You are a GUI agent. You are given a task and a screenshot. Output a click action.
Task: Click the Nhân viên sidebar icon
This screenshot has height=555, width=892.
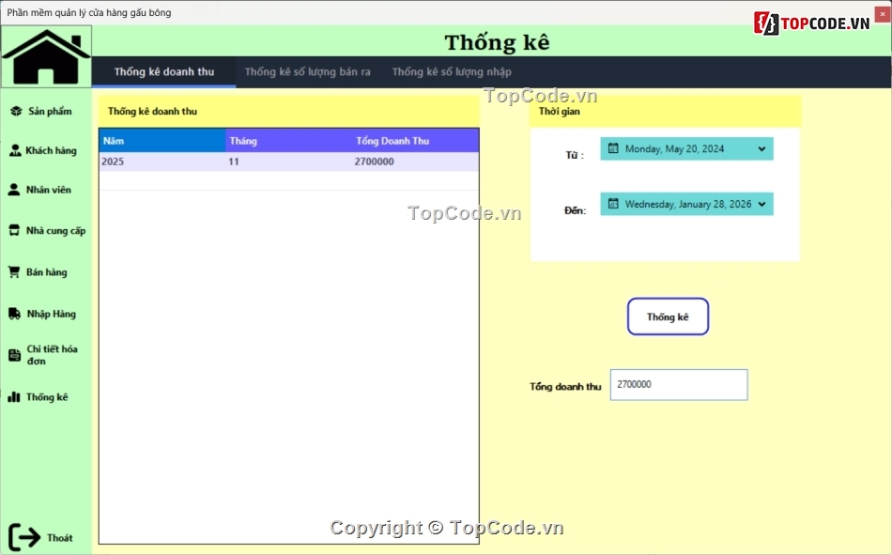click(x=16, y=189)
